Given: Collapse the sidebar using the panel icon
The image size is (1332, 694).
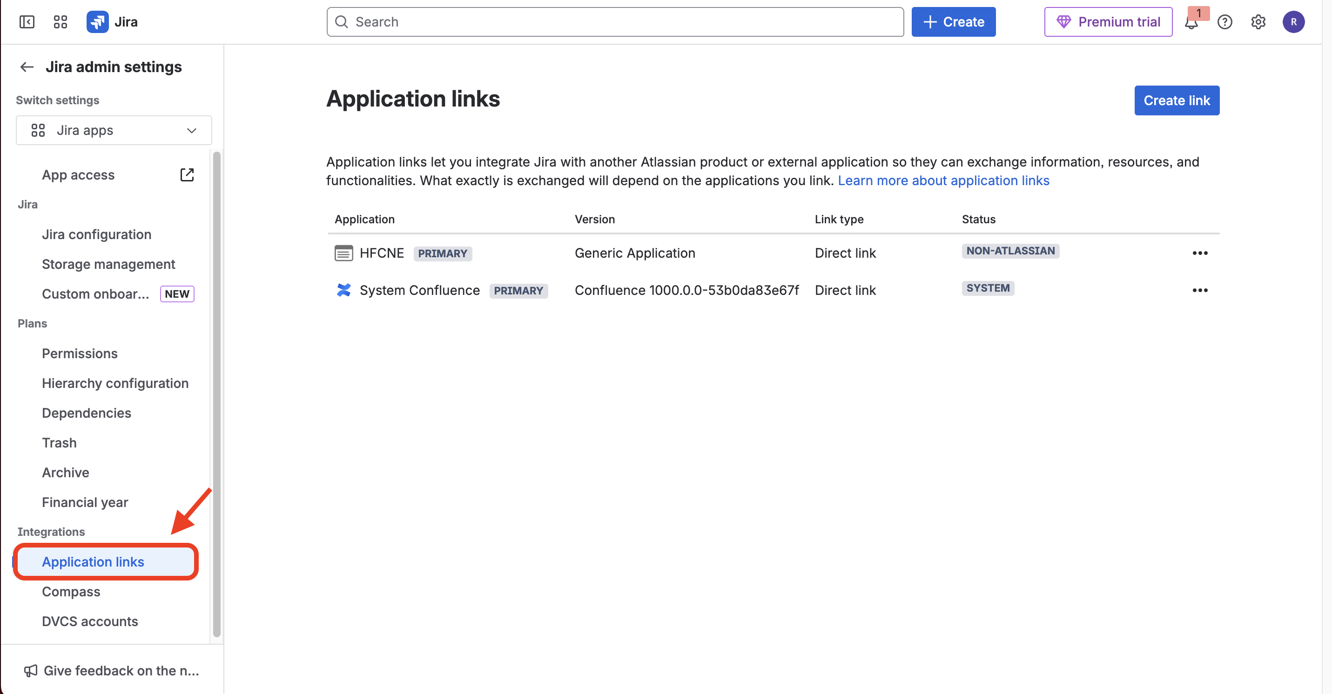Looking at the screenshot, I should tap(27, 22).
